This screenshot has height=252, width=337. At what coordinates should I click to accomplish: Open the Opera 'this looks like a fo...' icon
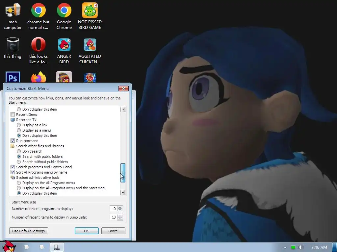pos(38,51)
